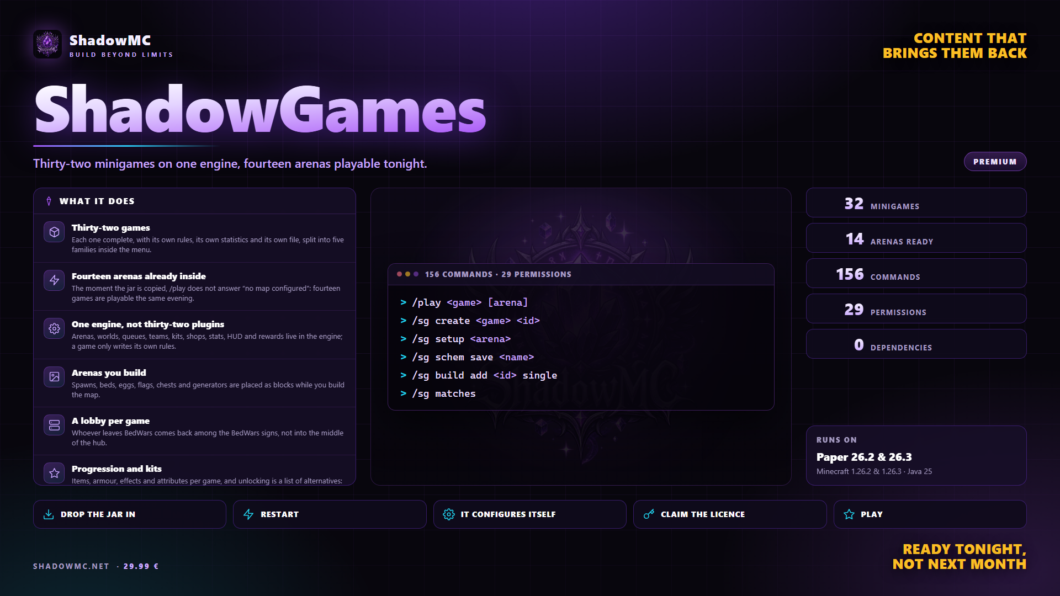Click the PLAY step label
Image resolution: width=1060 pixels, height=596 pixels.
[x=872, y=514]
